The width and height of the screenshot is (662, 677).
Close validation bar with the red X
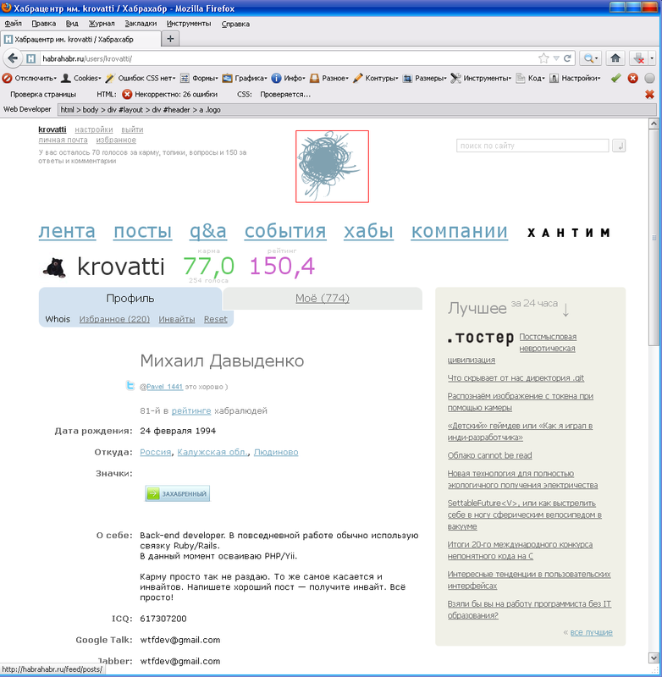(649, 94)
